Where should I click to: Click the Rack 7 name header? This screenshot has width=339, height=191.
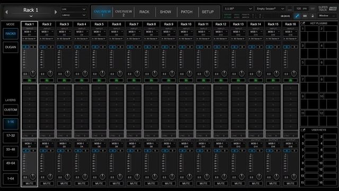click(x=134, y=24)
